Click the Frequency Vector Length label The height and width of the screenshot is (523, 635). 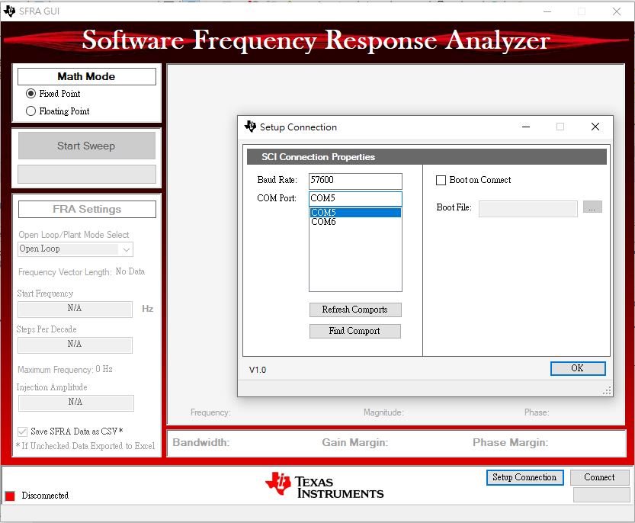pyautogui.click(x=65, y=272)
